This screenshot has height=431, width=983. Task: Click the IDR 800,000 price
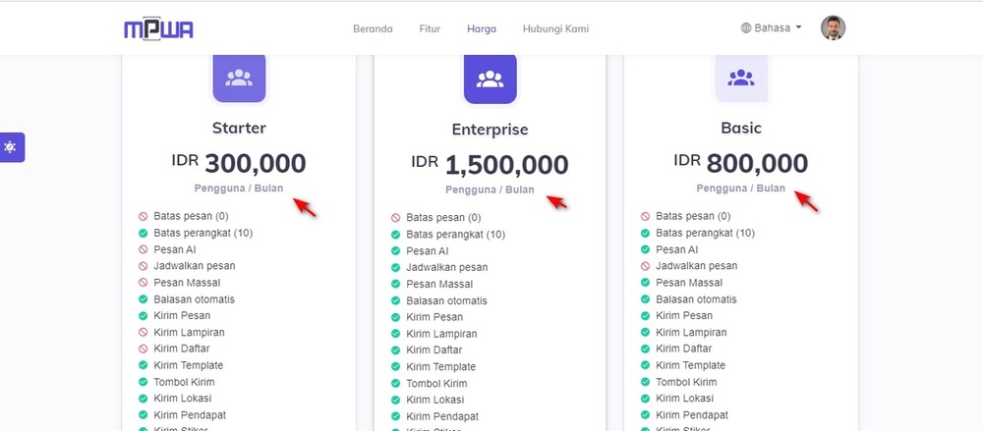tap(741, 164)
